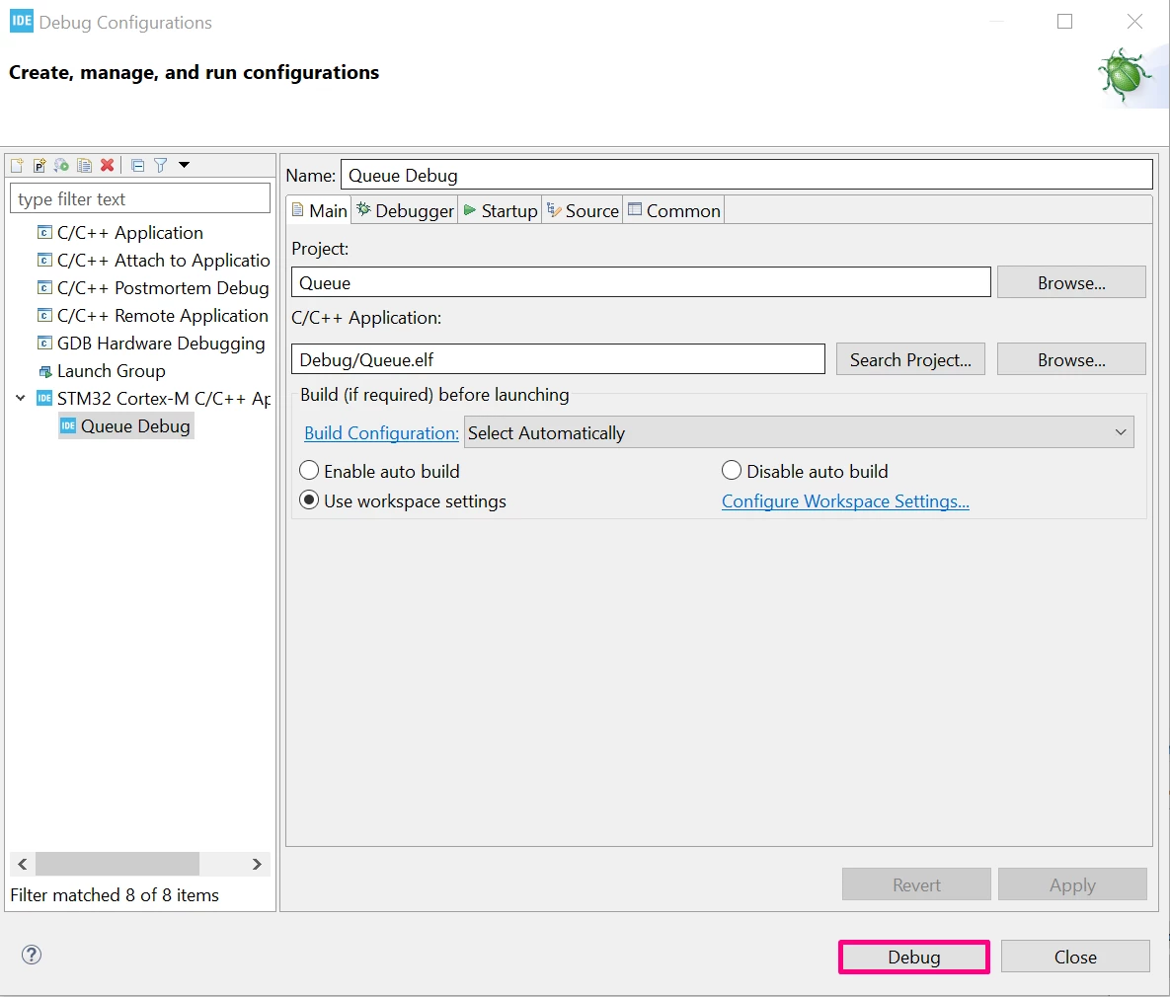This screenshot has height=997, width=1170.
Task: Select the Queue Debug configuration
Action: (135, 426)
